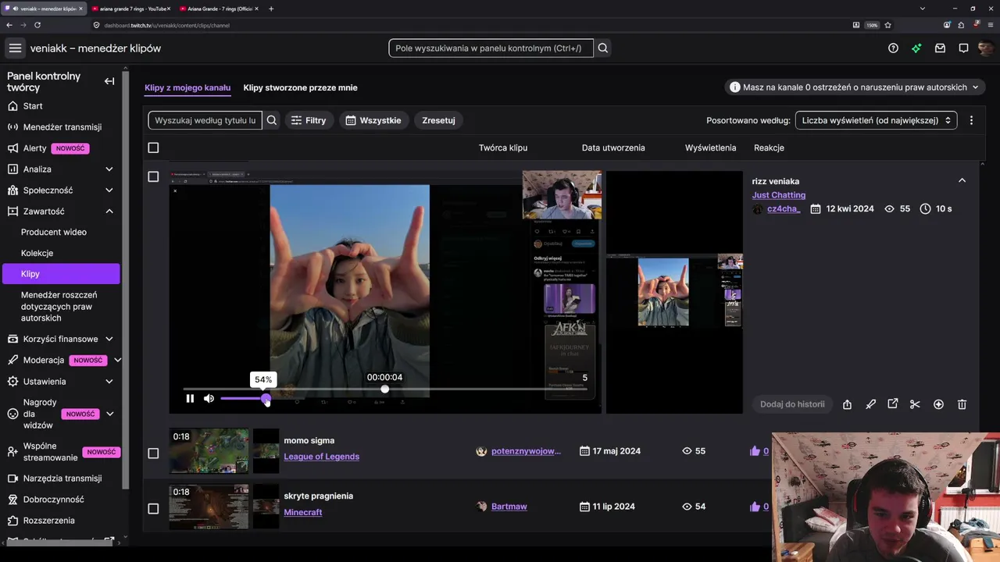Bookmark this page with star icon
The width and height of the screenshot is (1000, 562).
[887, 25]
